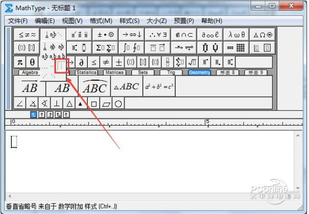Insert the theta symbol from the small bar
The width and height of the screenshot is (309, 214).
coord(32,63)
